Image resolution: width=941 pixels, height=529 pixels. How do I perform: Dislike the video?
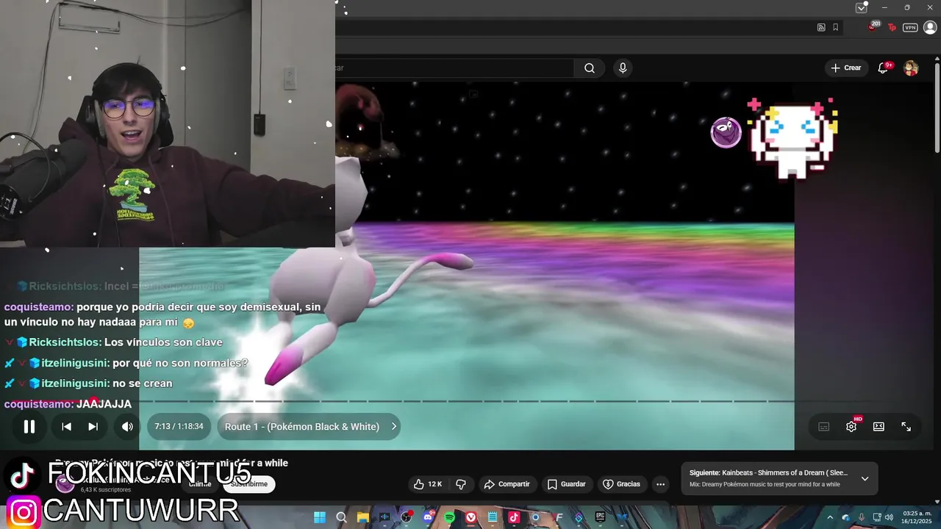(x=461, y=484)
